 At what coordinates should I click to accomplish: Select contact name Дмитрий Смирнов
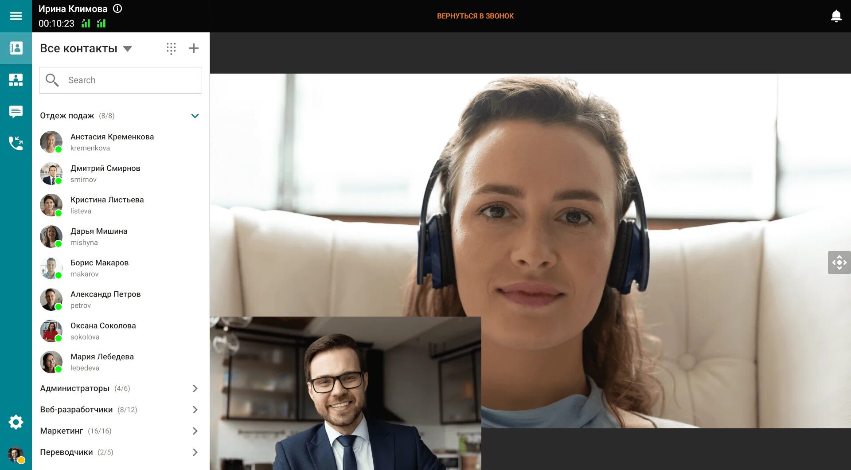click(x=105, y=168)
